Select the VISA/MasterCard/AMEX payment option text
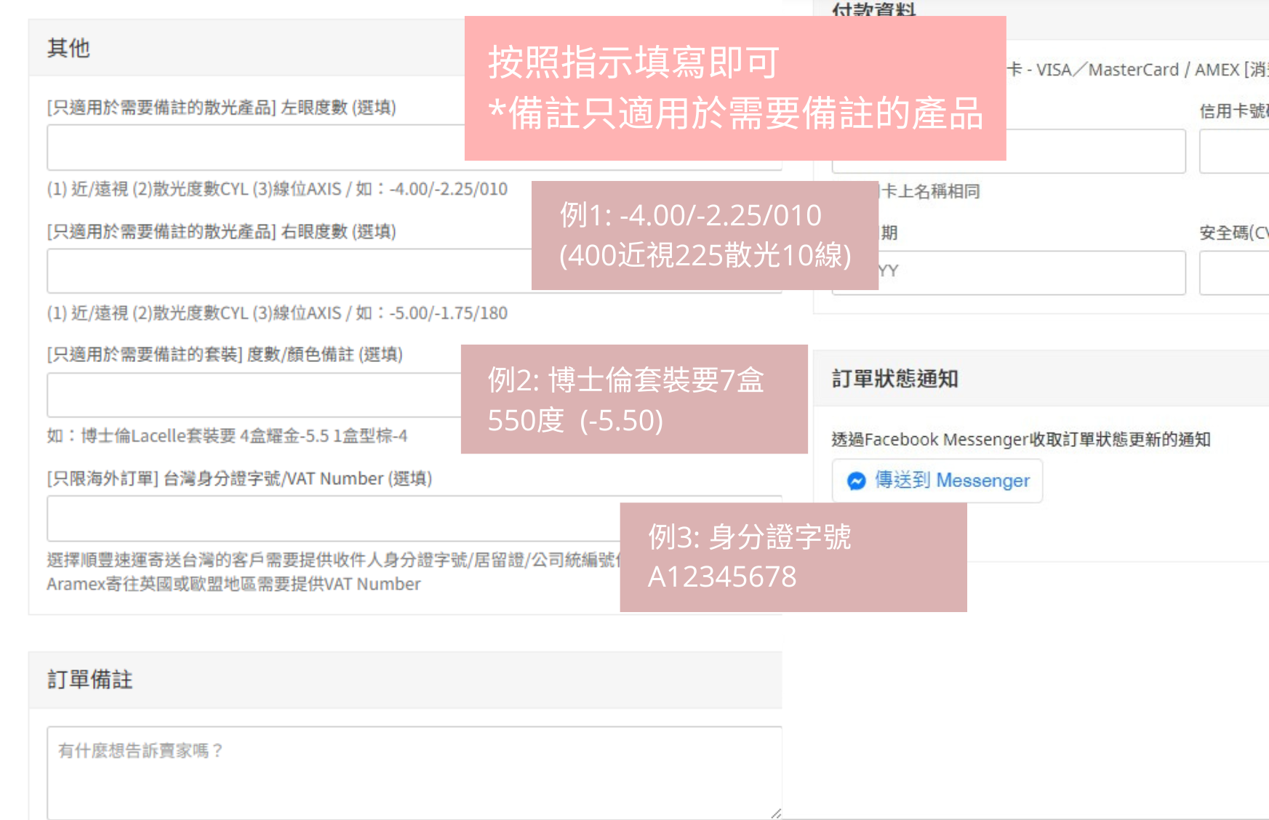Viewport: 1269px width, 820px height. coord(1134,70)
